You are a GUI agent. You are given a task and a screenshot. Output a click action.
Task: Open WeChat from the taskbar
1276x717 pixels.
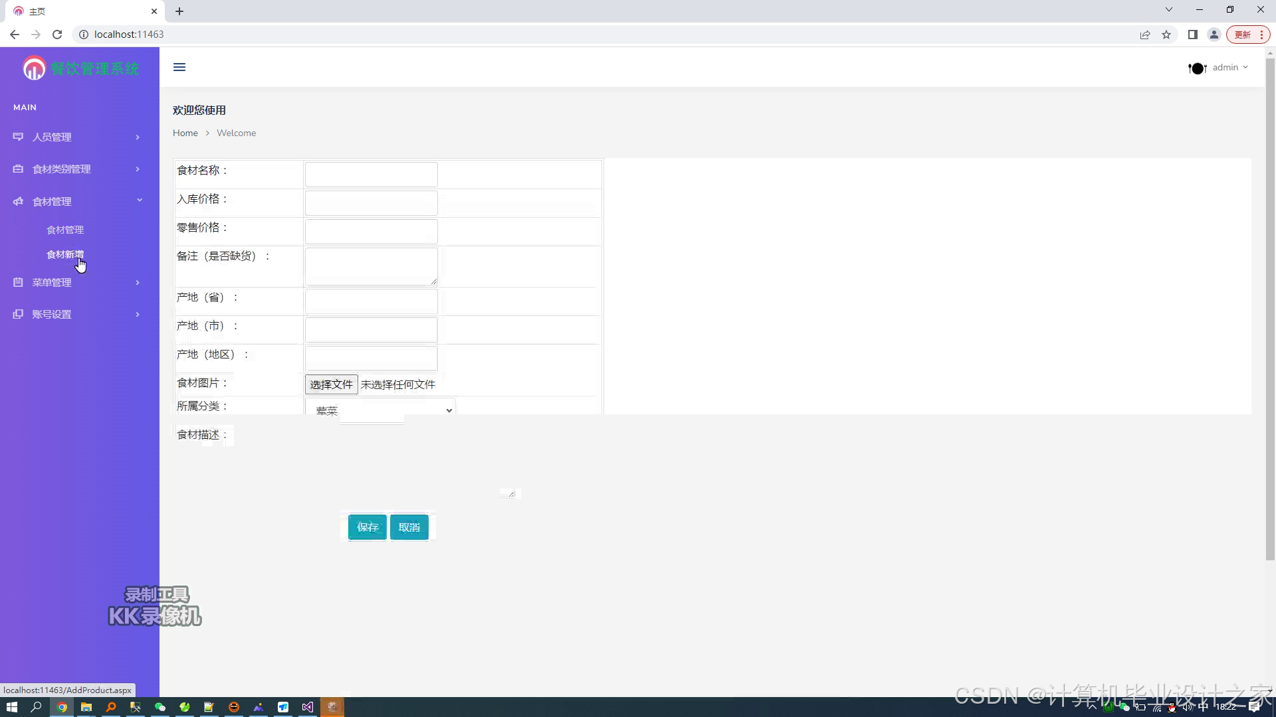[159, 707]
